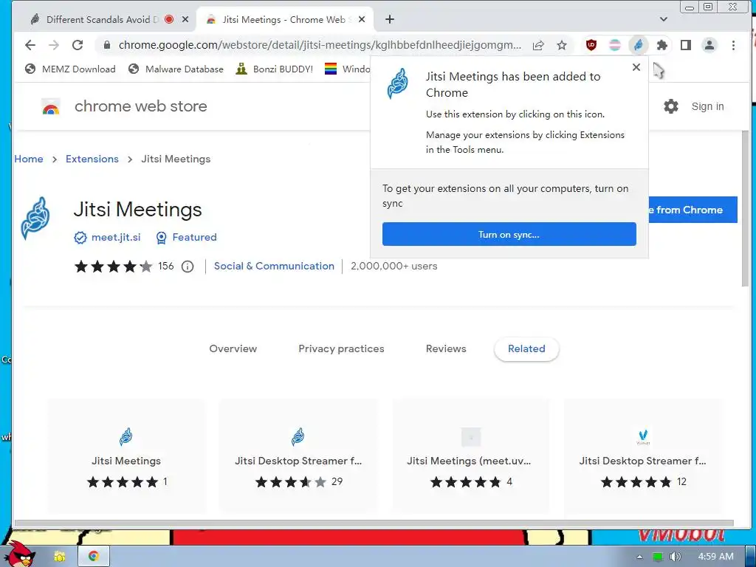
Task: Go to Home breadcrumb
Action: 29,159
